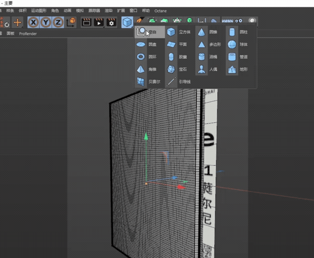Open the viewport ProRender menu
Viewport: 314px width, 258px height.
(28, 33)
